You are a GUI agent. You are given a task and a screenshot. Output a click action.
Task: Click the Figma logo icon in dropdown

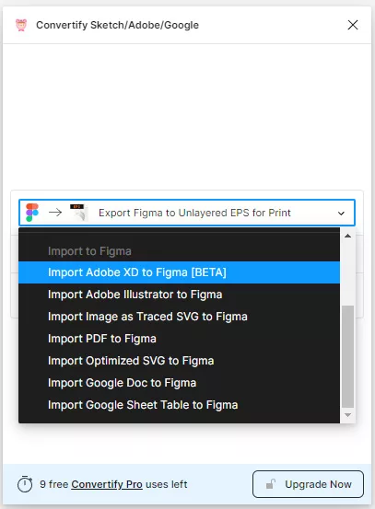[32, 213]
